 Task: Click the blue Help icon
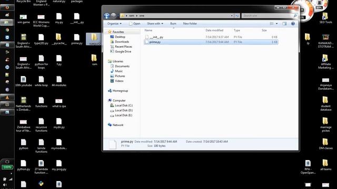(293, 24)
